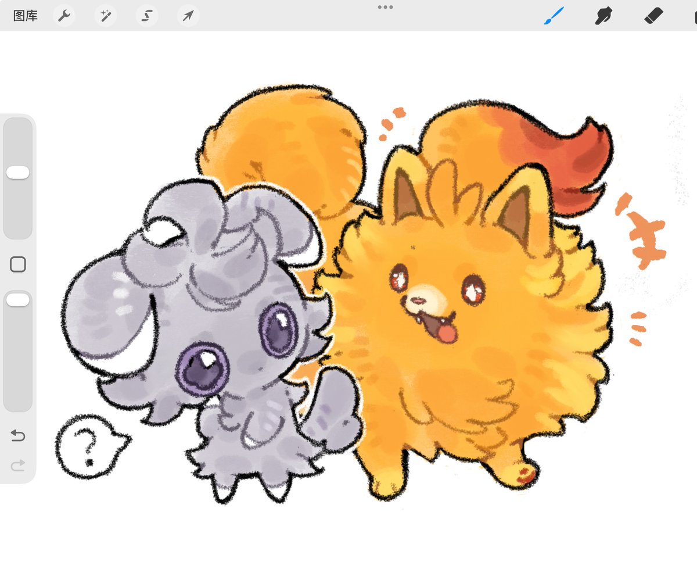Open Selection mode options by re-tapping the S icon

tap(146, 16)
